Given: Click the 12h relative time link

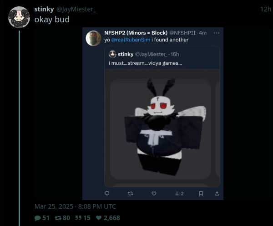Looking at the screenshot, I should click(266, 9).
